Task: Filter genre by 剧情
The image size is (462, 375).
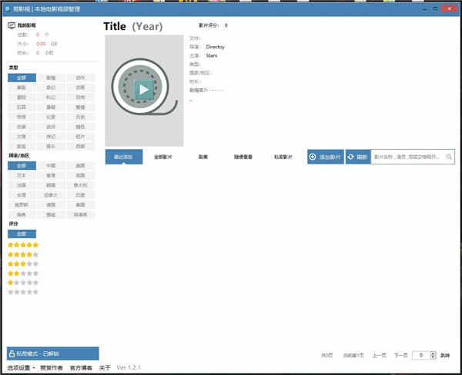Action: (x=51, y=78)
